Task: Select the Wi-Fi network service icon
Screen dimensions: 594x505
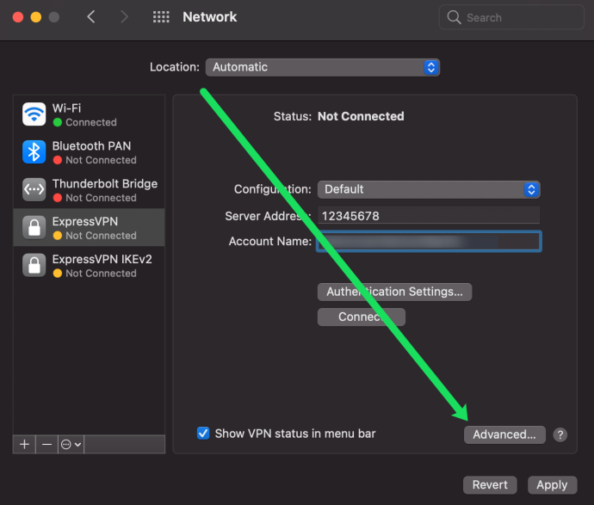Action: (x=34, y=114)
